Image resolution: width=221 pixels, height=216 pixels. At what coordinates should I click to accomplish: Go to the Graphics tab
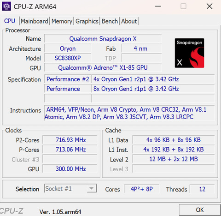coord(87,21)
